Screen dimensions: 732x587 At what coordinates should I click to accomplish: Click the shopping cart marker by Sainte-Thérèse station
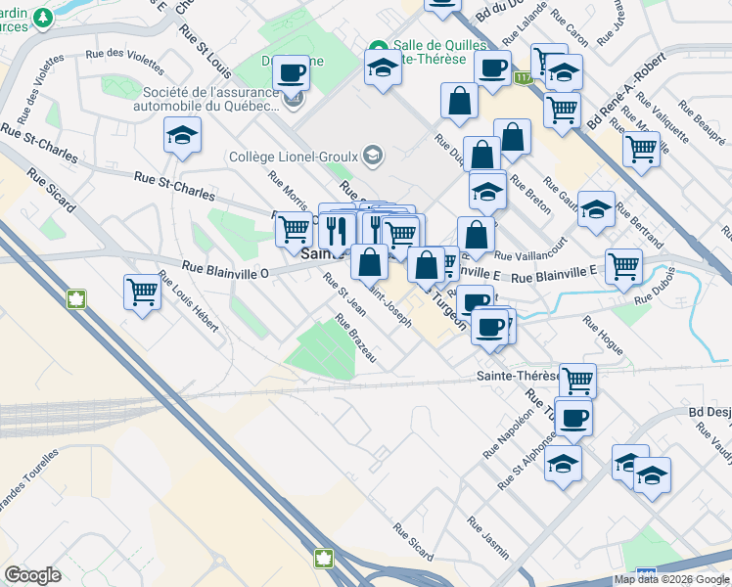click(x=578, y=381)
